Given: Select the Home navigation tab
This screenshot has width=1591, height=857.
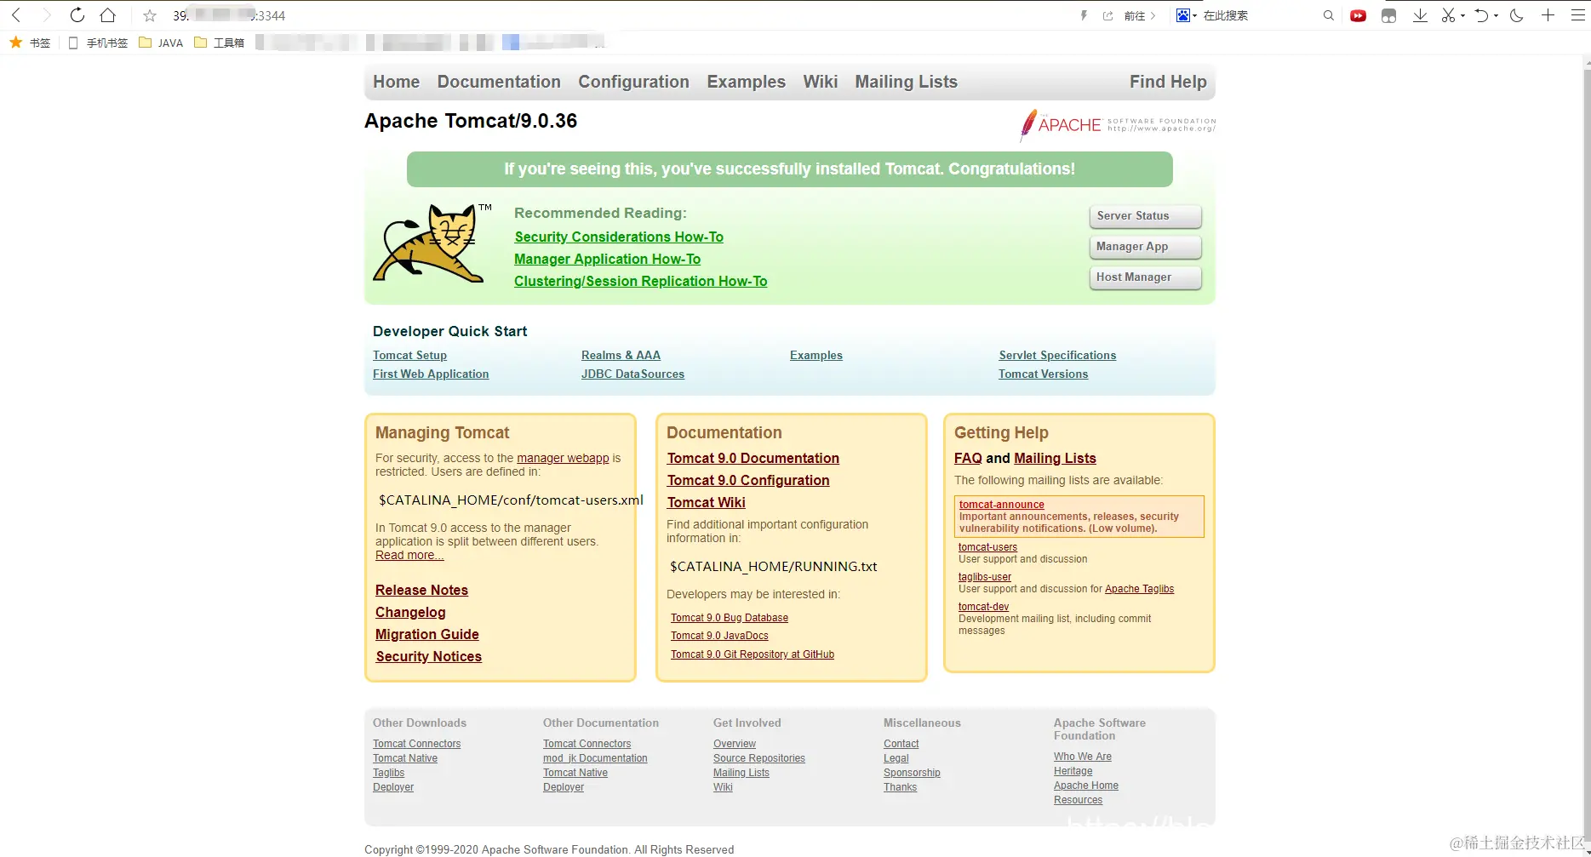Looking at the screenshot, I should coord(397,82).
